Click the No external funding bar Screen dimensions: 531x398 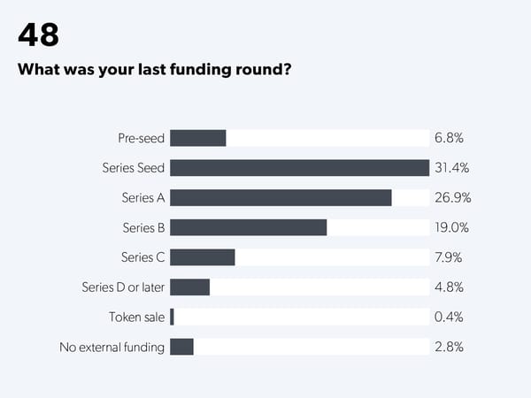[181, 347]
